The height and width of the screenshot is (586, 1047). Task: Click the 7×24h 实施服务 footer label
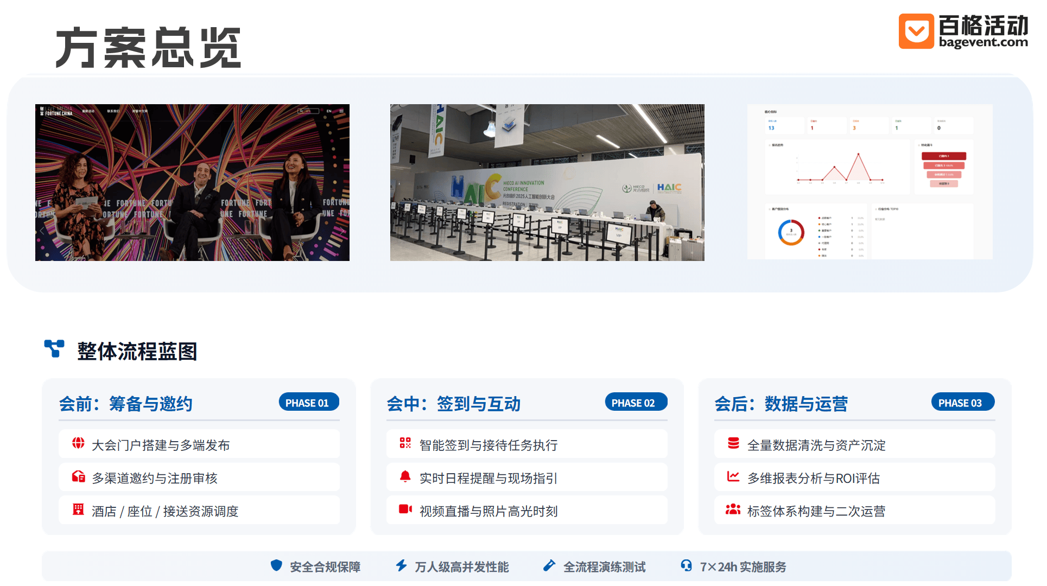[x=744, y=567]
